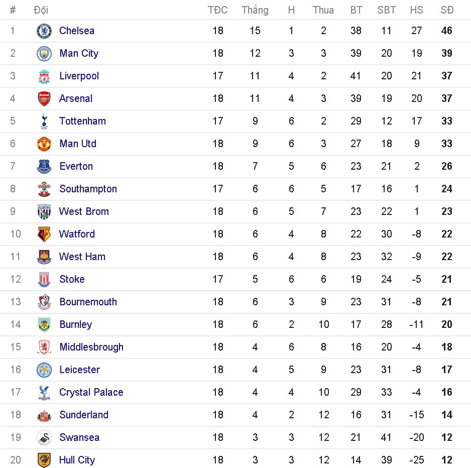This screenshot has width=471, height=468.
Task: Open the Southampton team link
Action: pos(88,189)
